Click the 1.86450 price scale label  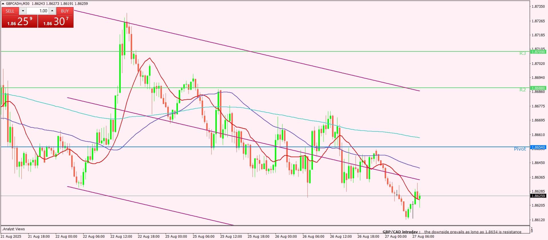(x=538, y=163)
